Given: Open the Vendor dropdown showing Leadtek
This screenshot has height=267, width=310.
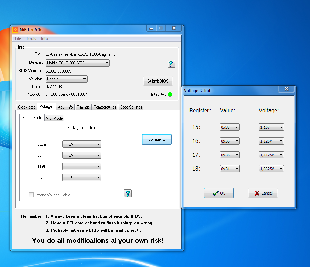Looking at the screenshot, I should click(67, 79).
